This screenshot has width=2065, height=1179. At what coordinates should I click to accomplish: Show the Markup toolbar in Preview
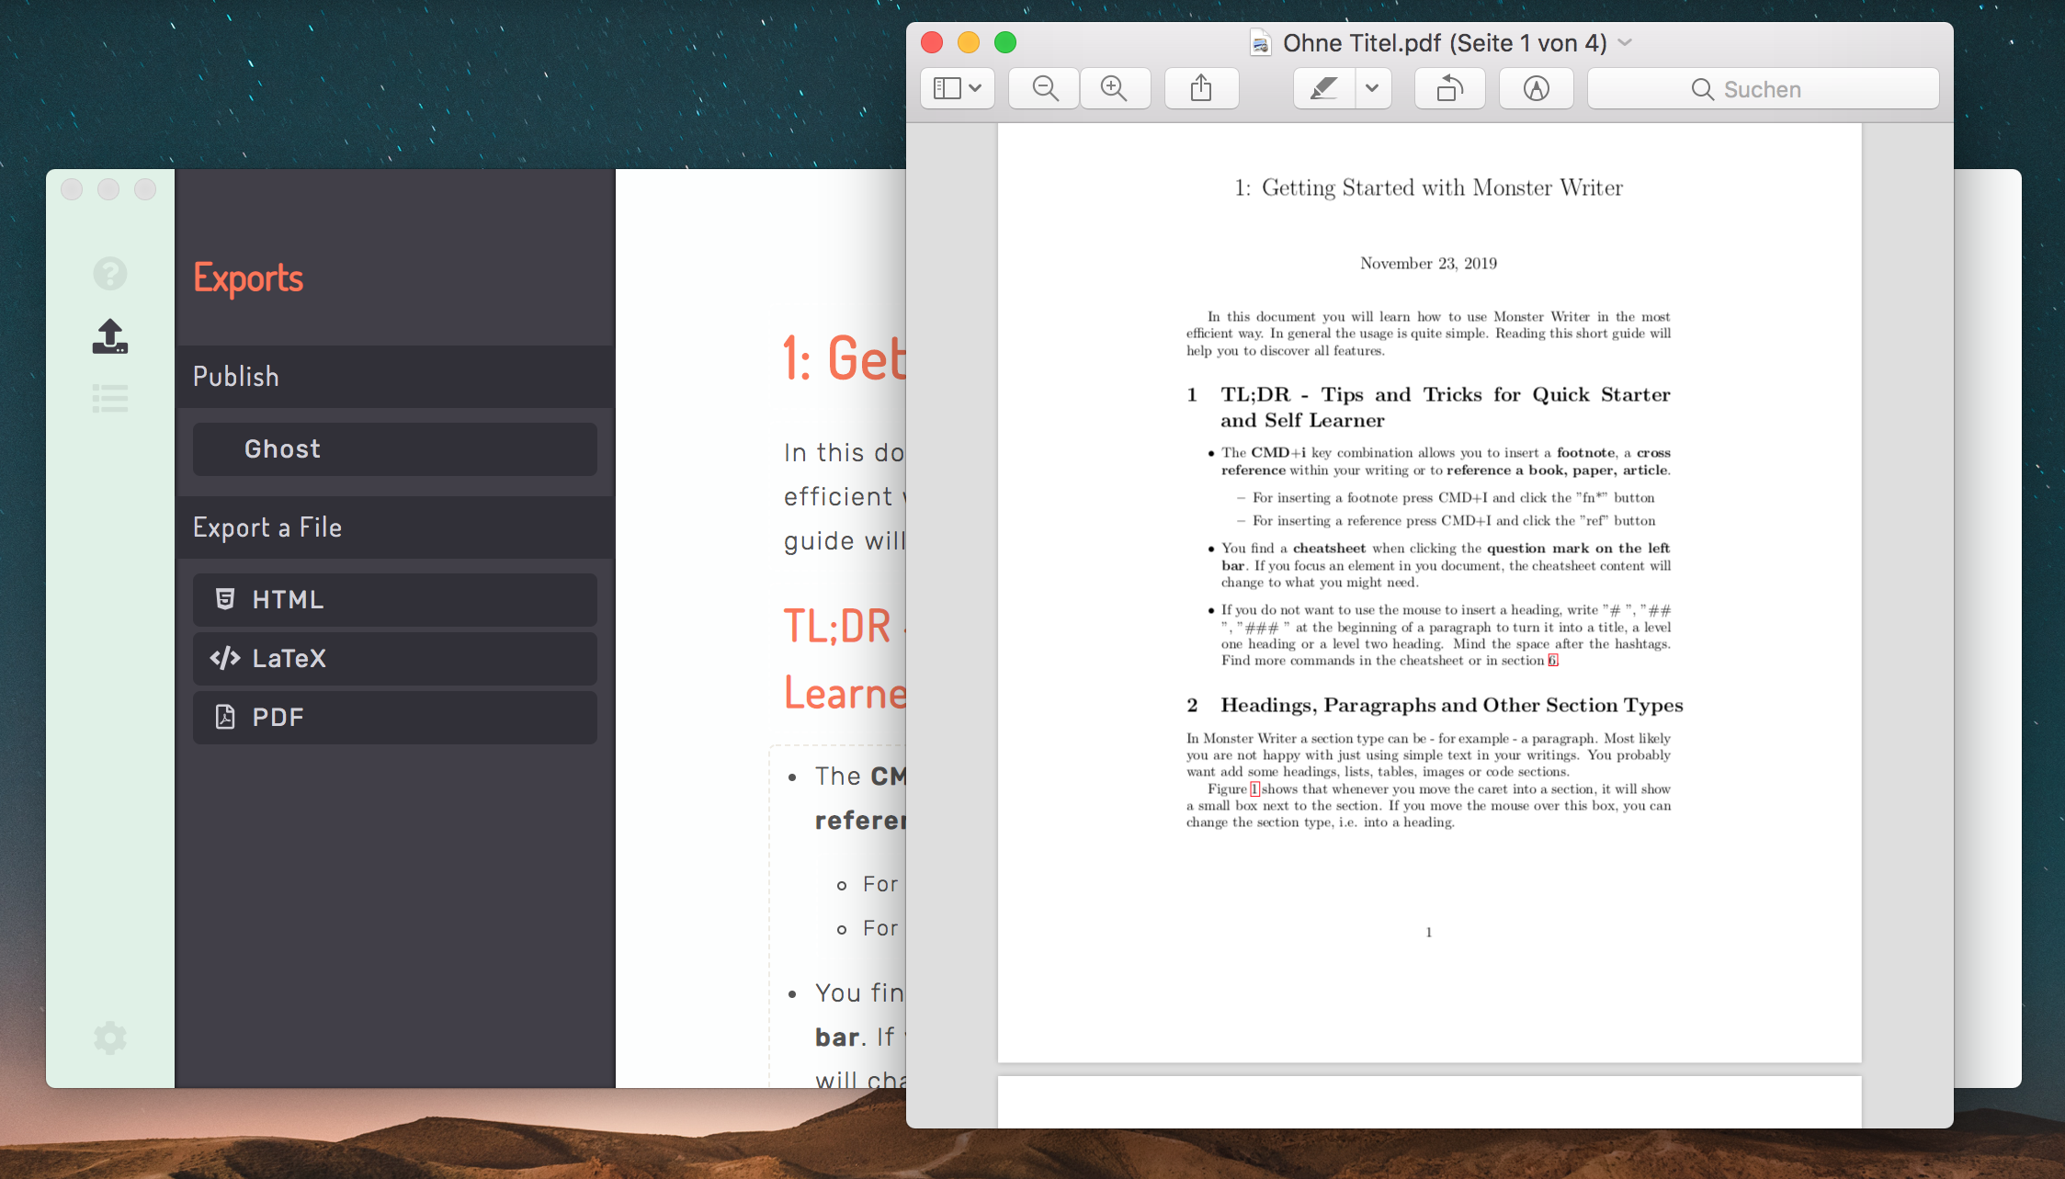pos(1537,88)
